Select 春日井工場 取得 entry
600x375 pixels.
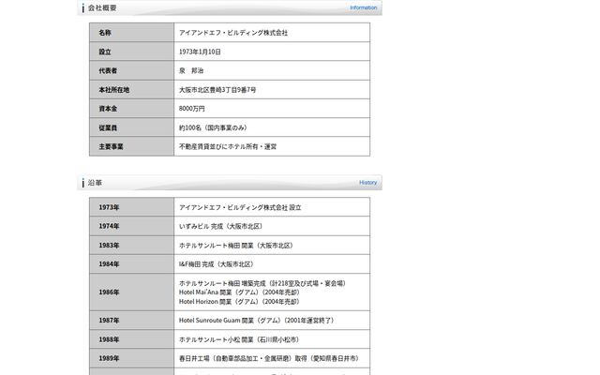pyautogui.click(x=270, y=358)
